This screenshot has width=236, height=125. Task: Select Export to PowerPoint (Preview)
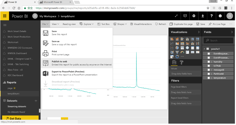pyautogui.click(x=77, y=73)
